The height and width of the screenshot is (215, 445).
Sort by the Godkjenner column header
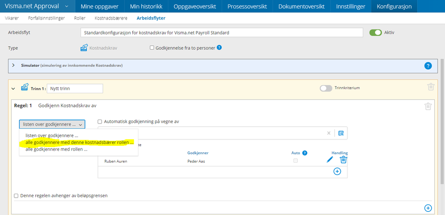tap(198, 153)
